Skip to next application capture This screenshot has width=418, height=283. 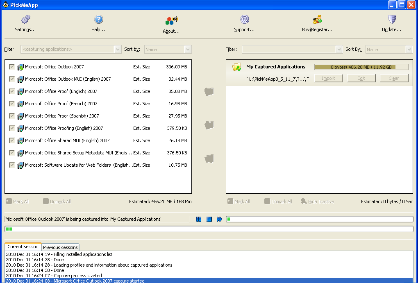click(219, 219)
